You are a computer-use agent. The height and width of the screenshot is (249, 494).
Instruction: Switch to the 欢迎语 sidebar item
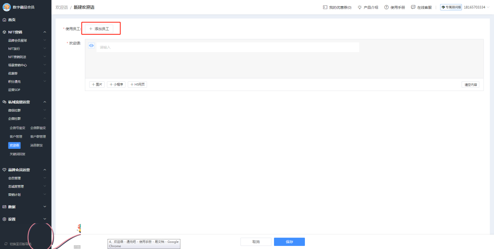click(x=14, y=145)
